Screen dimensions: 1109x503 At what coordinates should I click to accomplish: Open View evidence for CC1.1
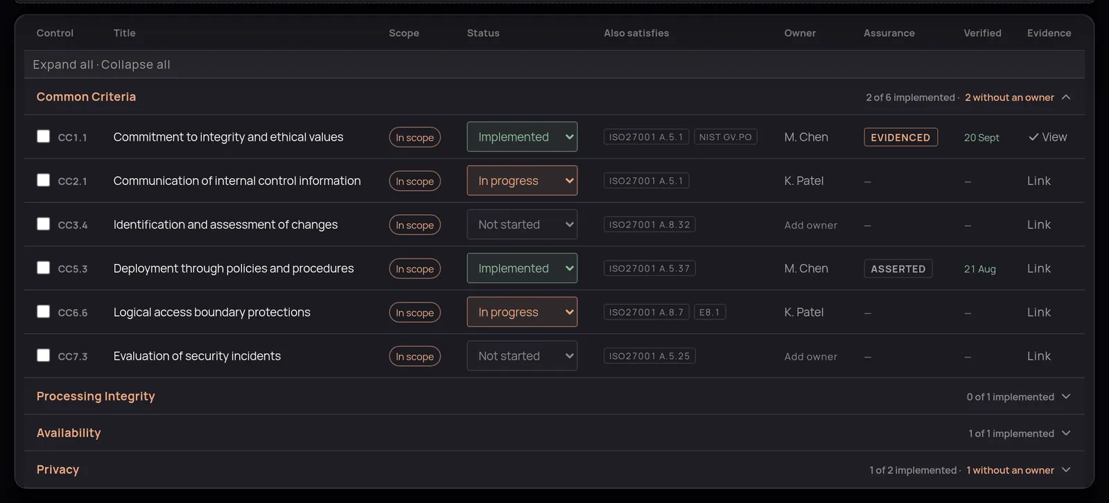(x=1047, y=137)
